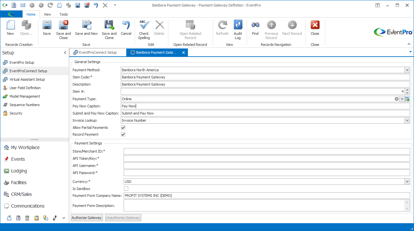Click the Store/Merchant ID field

click(x=267, y=151)
